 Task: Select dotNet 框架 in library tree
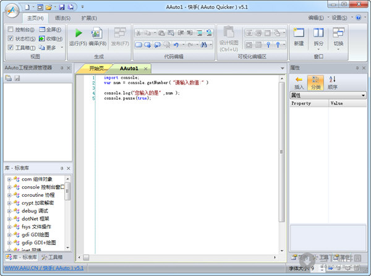(35, 218)
